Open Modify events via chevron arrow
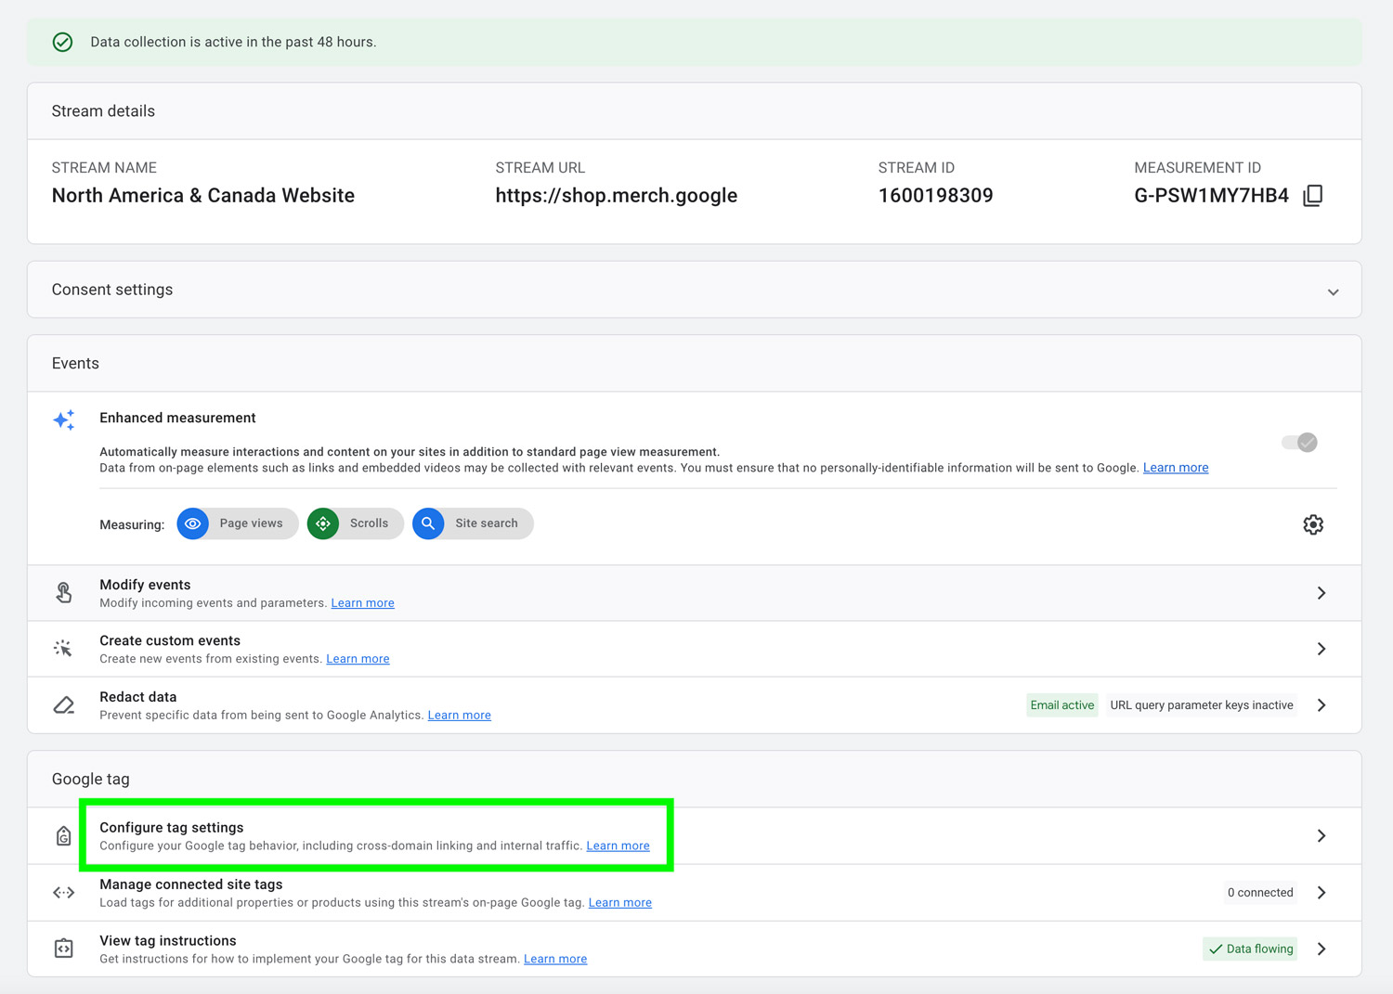The width and height of the screenshot is (1393, 994). (1321, 593)
